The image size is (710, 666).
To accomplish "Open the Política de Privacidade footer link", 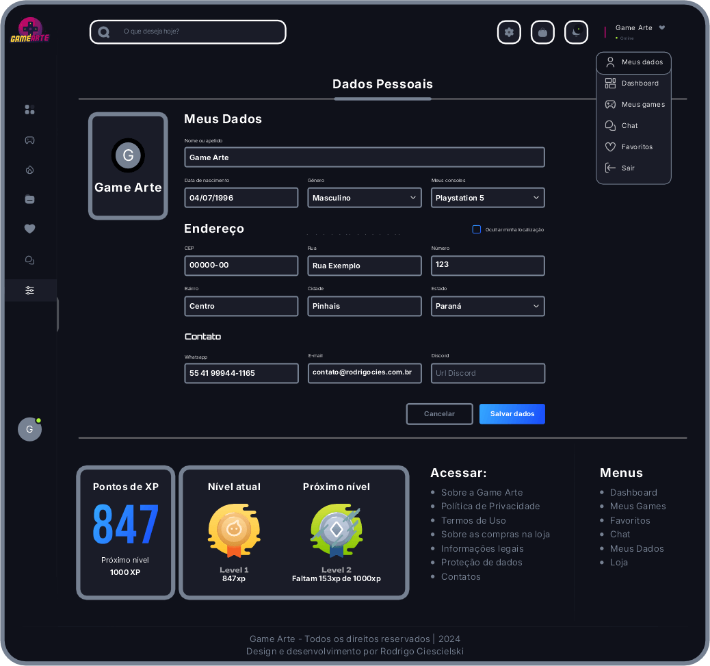I will [x=490, y=507].
